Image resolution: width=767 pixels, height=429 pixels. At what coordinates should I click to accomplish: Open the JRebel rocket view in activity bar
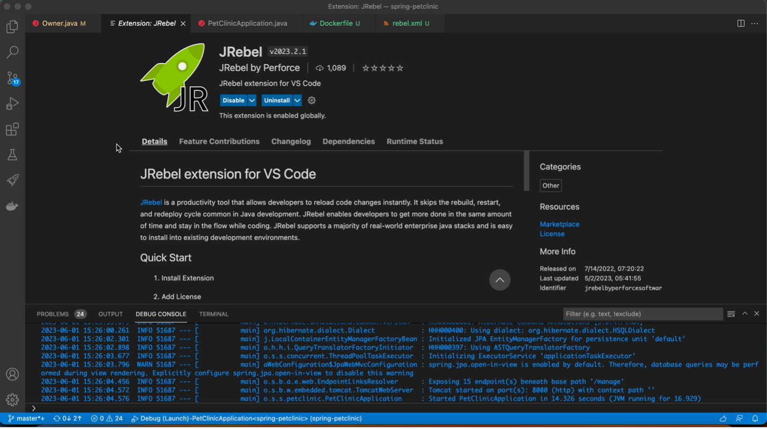(x=12, y=180)
